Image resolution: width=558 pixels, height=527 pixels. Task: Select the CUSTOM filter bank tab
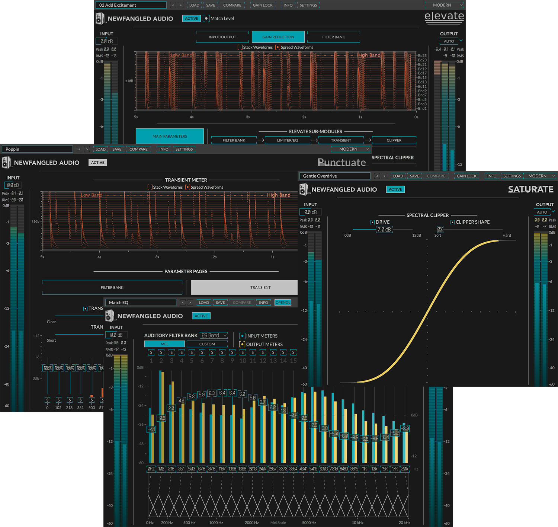[x=207, y=344]
